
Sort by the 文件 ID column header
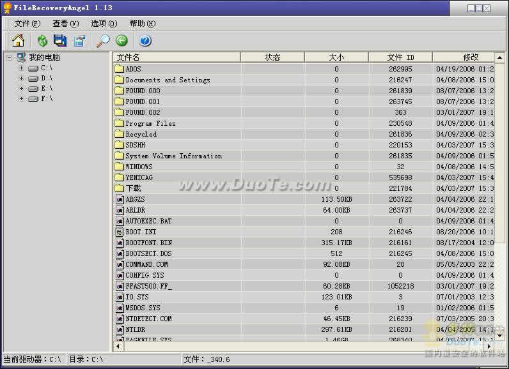tap(400, 57)
